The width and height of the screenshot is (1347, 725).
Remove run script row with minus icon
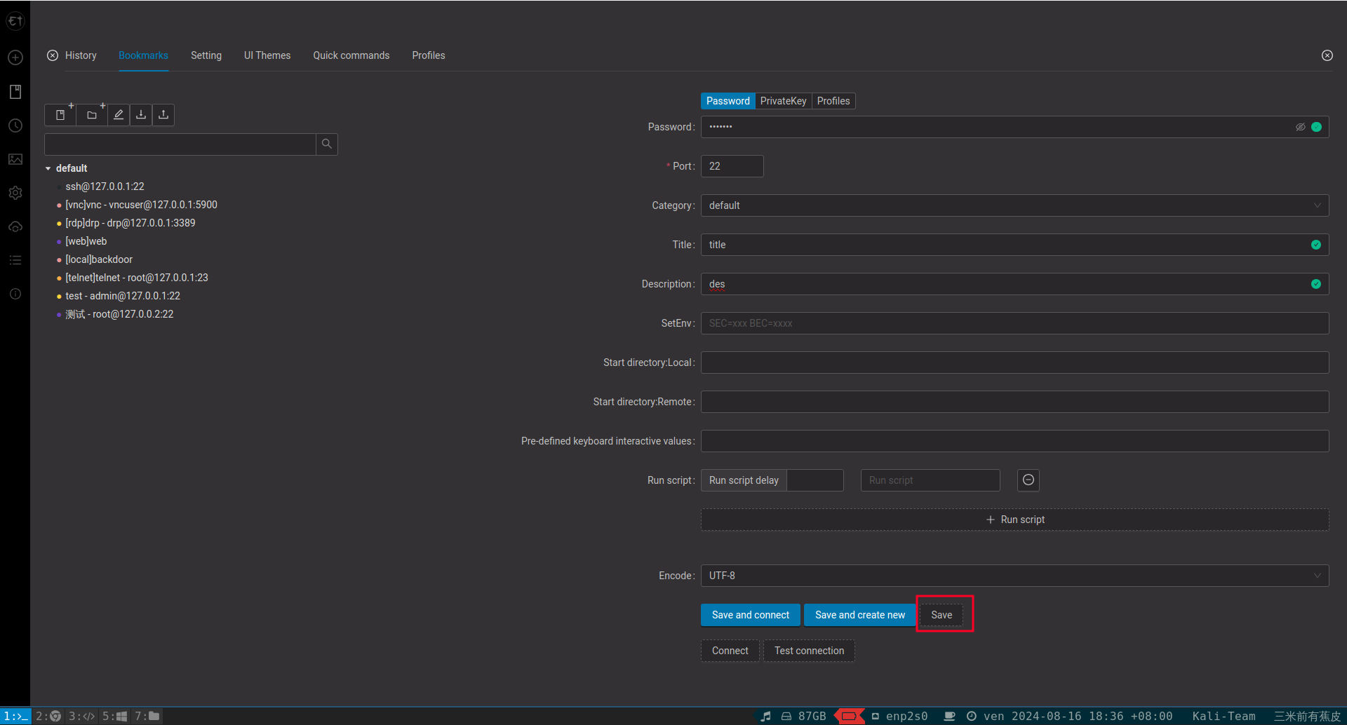1028,480
